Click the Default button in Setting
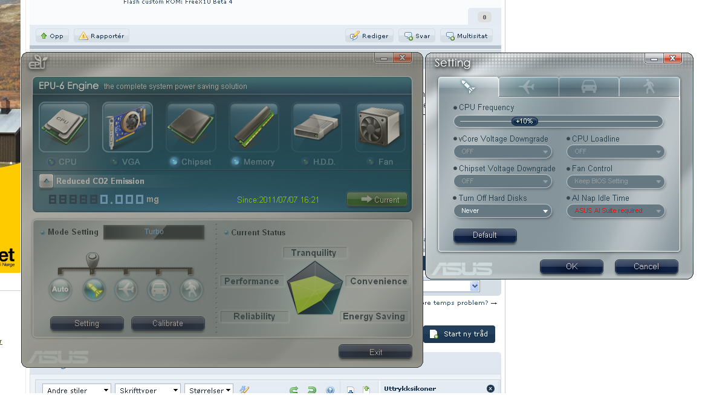The height and width of the screenshot is (395, 708). pyautogui.click(x=485, y=235)
